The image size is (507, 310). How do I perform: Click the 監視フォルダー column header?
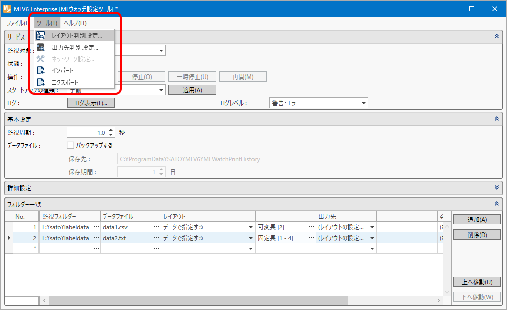[70, 216]
